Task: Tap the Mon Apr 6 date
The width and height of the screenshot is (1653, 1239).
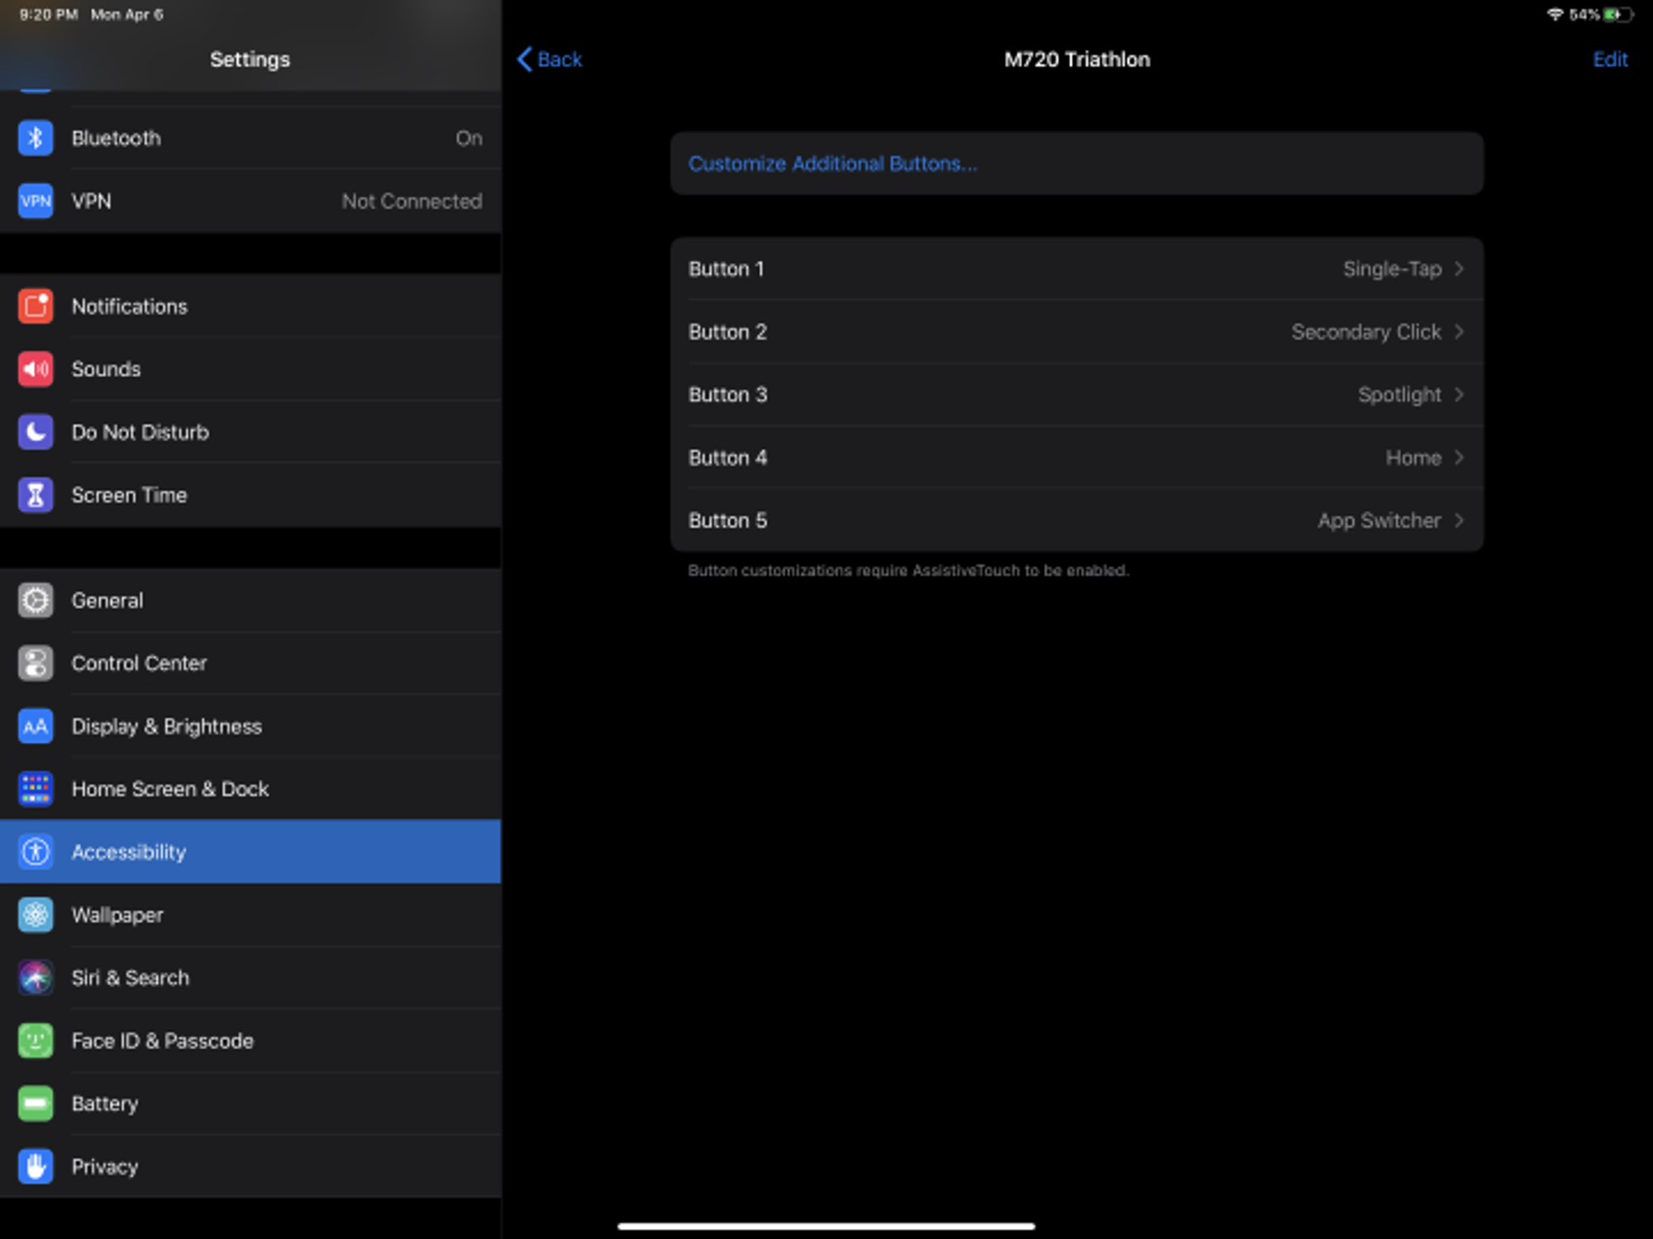Action: pyautogui.click(x=126, y=14)
